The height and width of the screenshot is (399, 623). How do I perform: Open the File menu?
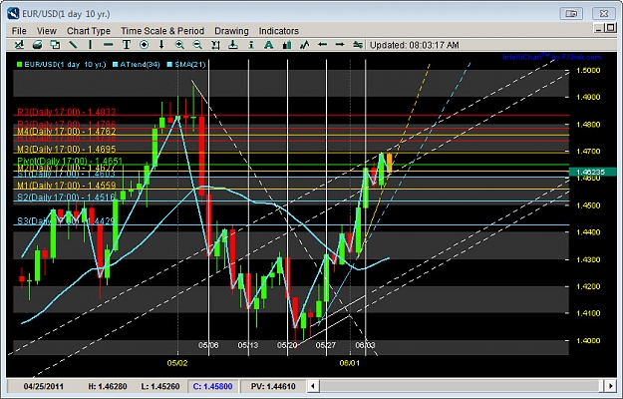(x=19, y=31)
